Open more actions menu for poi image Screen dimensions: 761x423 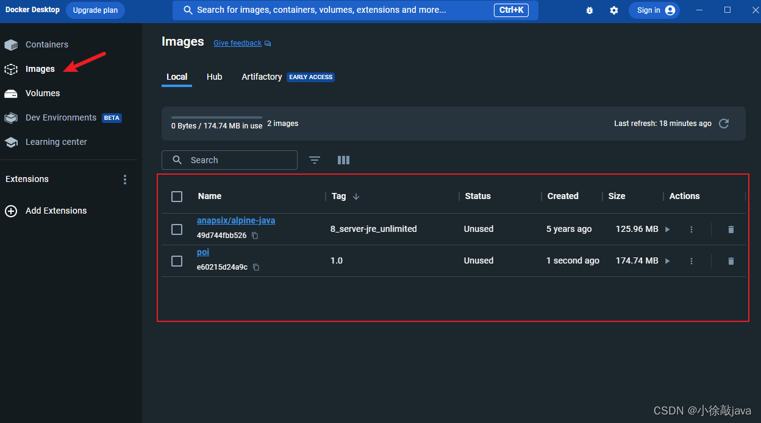[x=691, y=261]
